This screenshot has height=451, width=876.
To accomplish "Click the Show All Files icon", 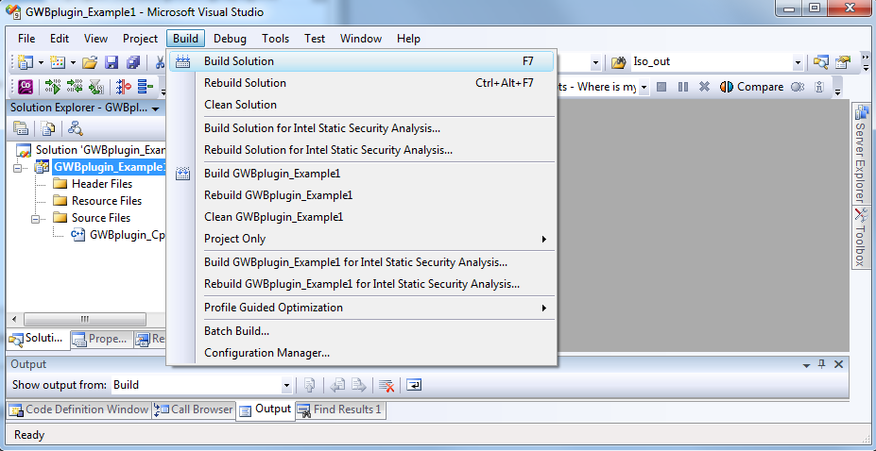I will coord(48,128).
